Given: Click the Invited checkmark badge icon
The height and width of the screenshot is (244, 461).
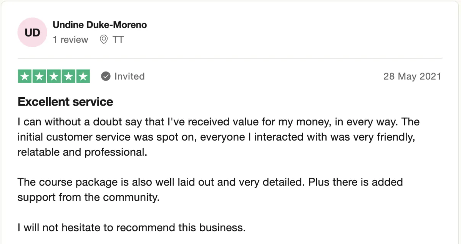Looking at the screenshot, I should (106, 76).
